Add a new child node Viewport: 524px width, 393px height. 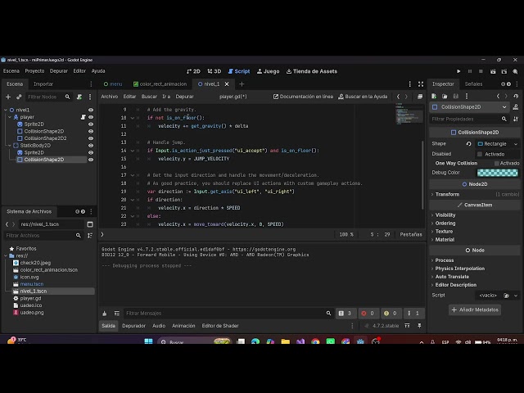(8, 97)
